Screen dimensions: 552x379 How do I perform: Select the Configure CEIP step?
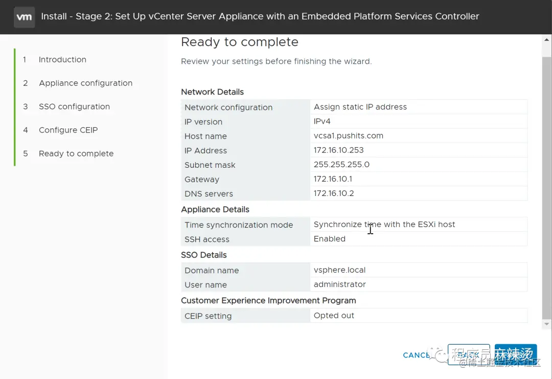(68, 130)
